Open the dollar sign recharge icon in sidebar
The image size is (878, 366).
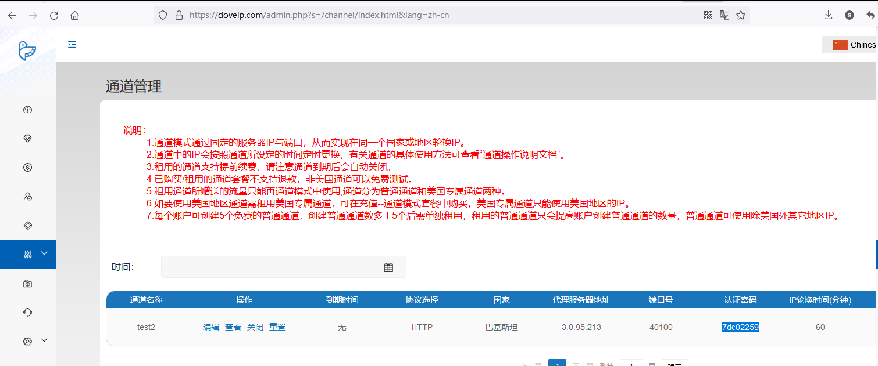point(27,168)
